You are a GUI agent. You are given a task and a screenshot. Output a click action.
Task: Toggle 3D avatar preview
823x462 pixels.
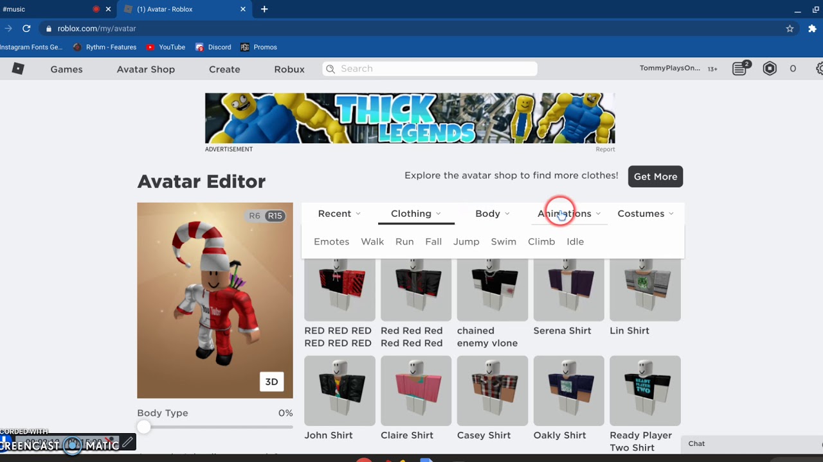pos(272,382)
